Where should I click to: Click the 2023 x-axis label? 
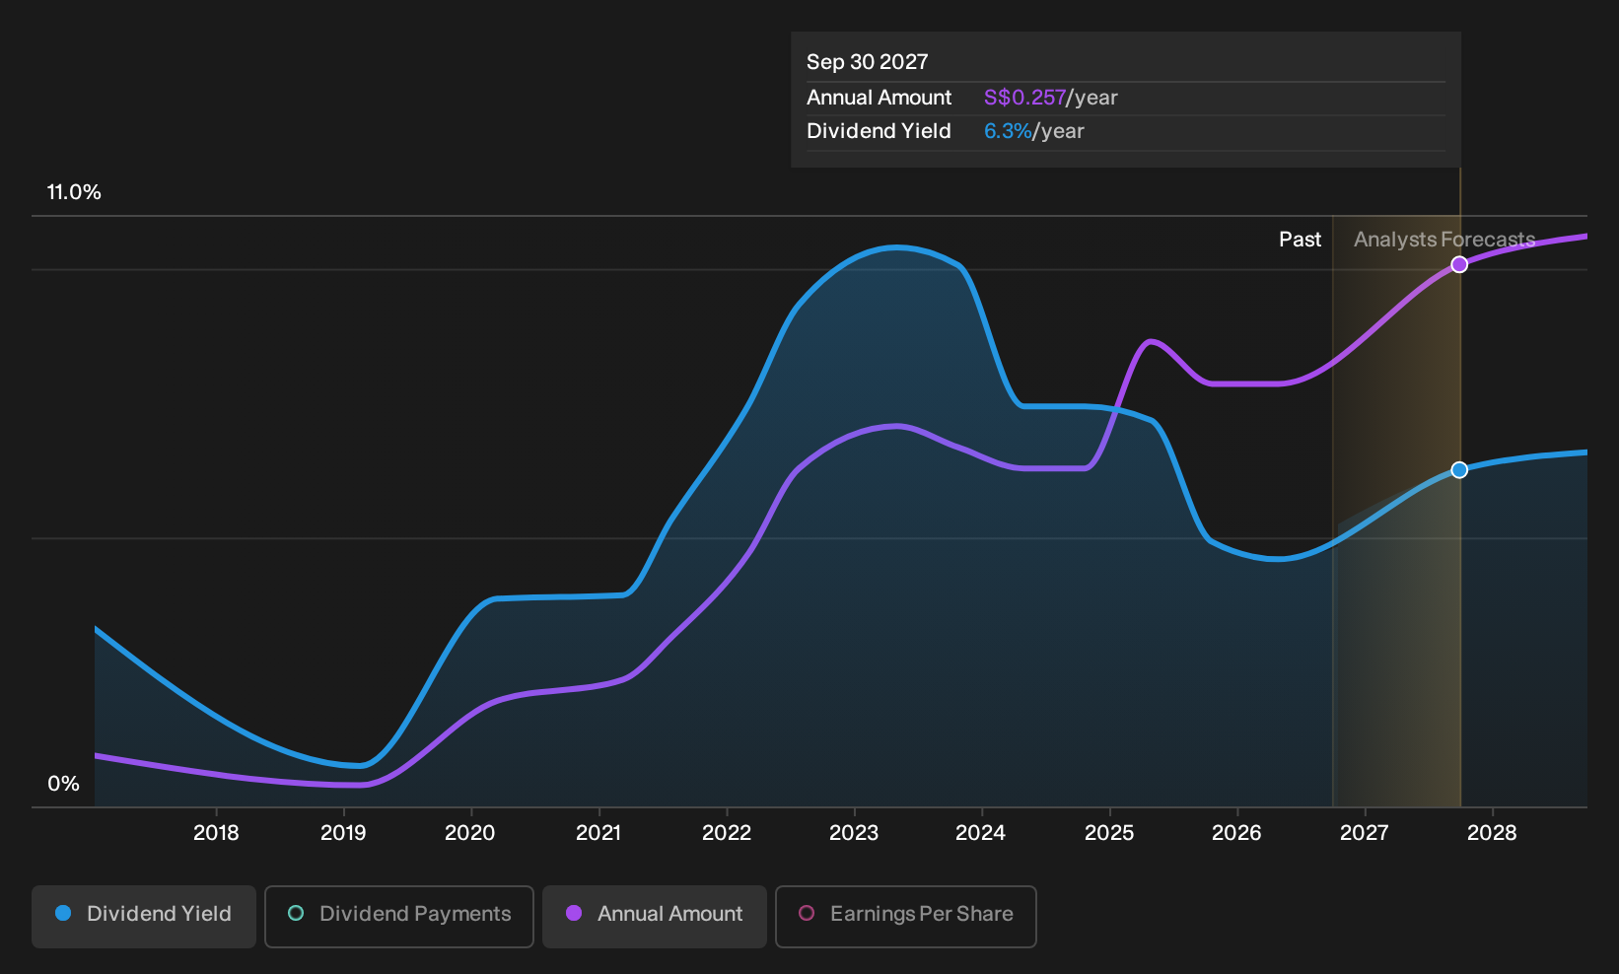click(x=854, y=833)
